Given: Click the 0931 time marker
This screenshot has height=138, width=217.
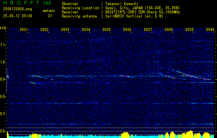Looking at the screenshot, I should point(24,29).
